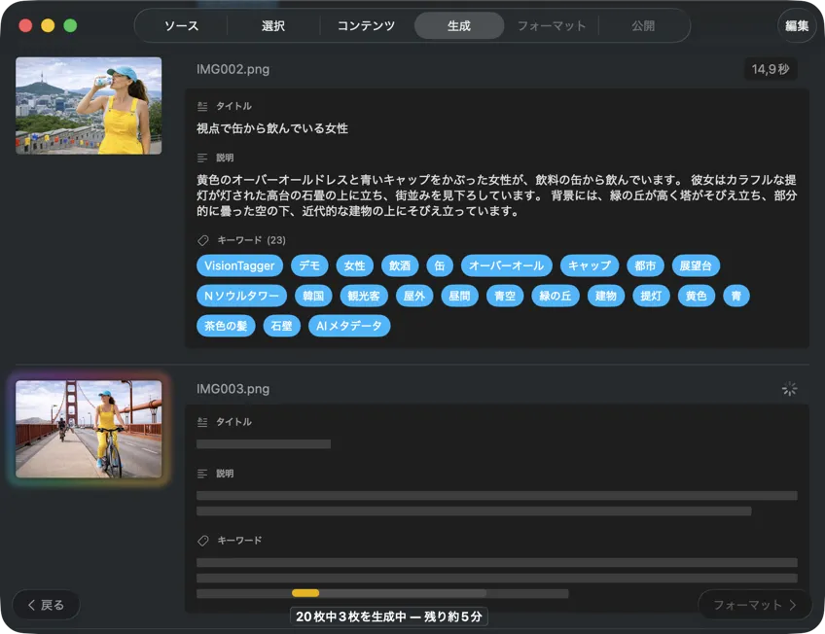The height and width of the screenshot is (634, 825).
Task: Click the spinning progress indicator beside IMG003.png
Action: [789, 387]
